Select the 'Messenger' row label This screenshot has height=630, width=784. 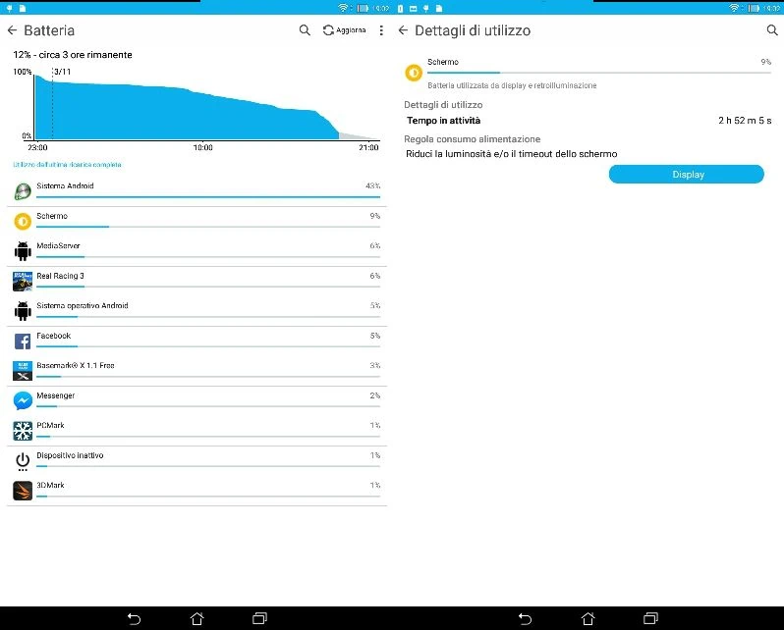pyautogui.click(x=55, y=395)
